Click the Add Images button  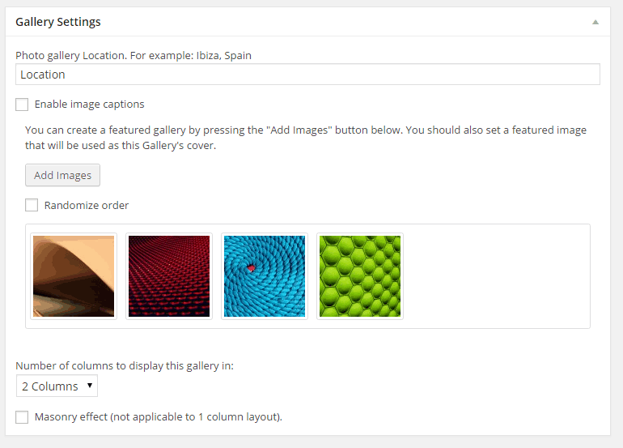(63, 175)
